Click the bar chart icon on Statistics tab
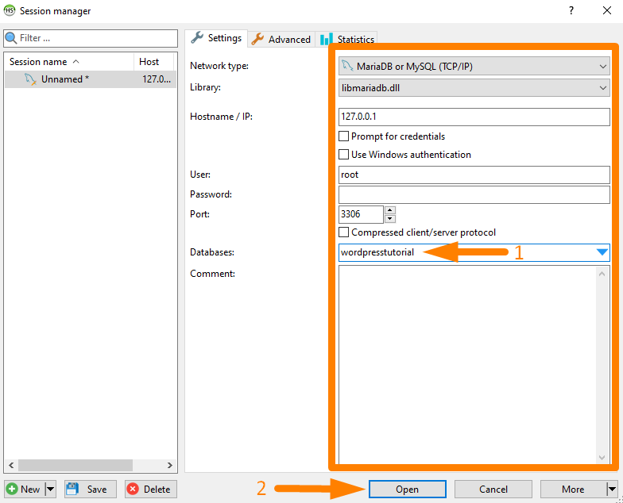 [x=326, y=40]
